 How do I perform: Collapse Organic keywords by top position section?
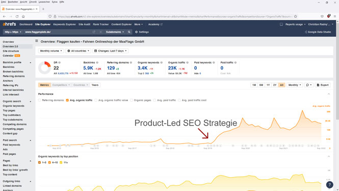tap(329, 156)
